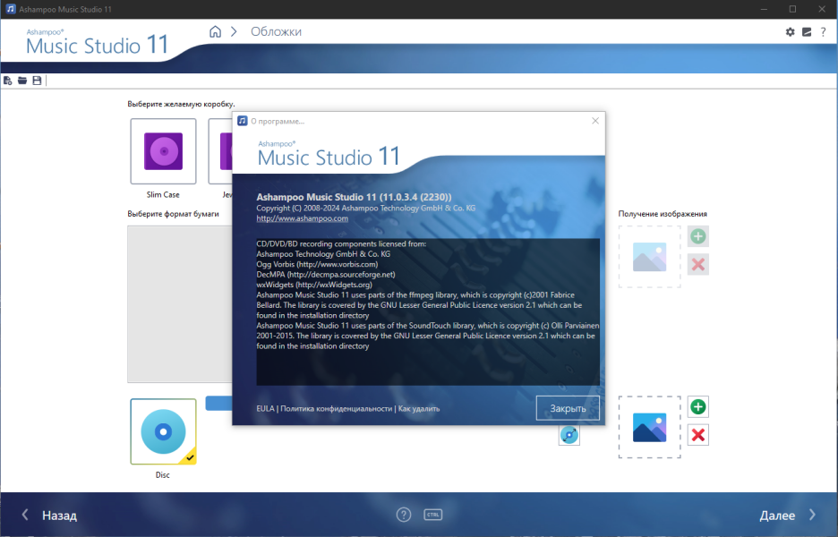Click 'CD/DVD/BD recording components licensed from:' line
This screenshot has width=838, height=537.
(341, 243)
